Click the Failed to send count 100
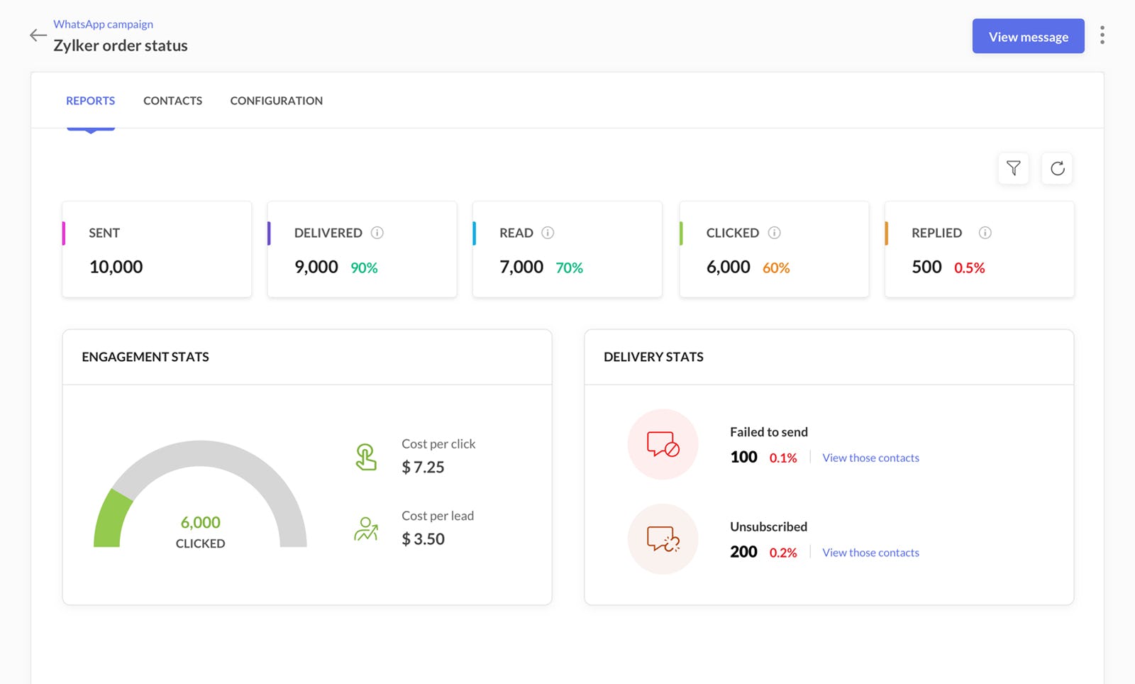Screen dimensions: 1135x684 pos(743,457)
